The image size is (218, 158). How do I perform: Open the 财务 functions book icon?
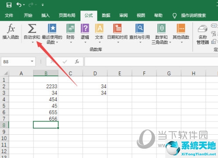click(70, 28)
